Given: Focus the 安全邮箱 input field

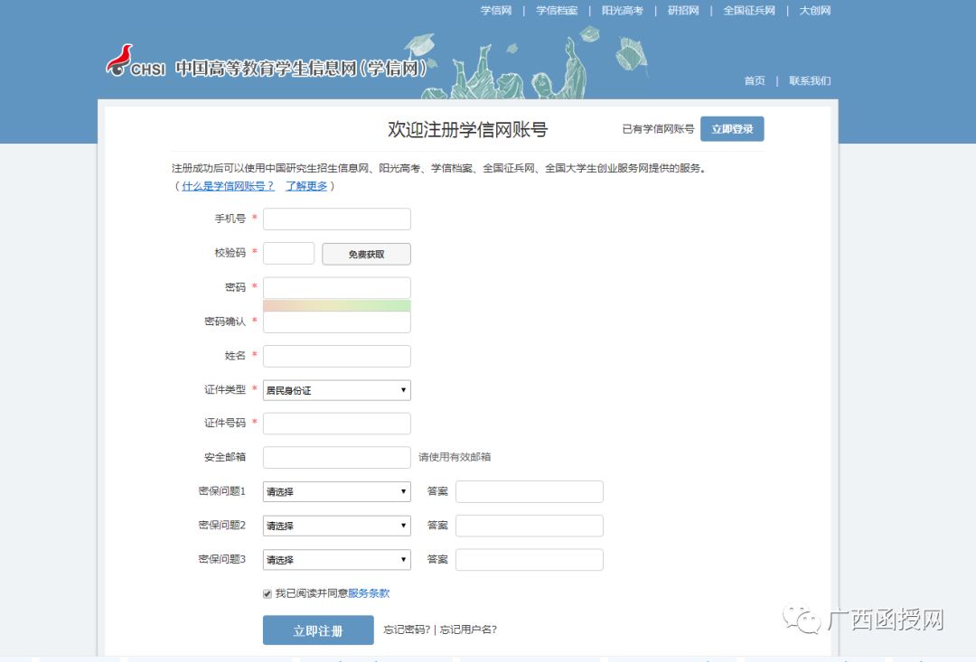Looking at the screenshot, I should click(x=337, y=457).
